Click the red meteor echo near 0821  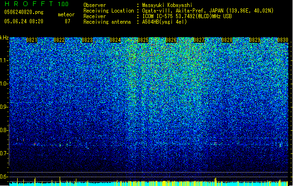coord(35,144)
